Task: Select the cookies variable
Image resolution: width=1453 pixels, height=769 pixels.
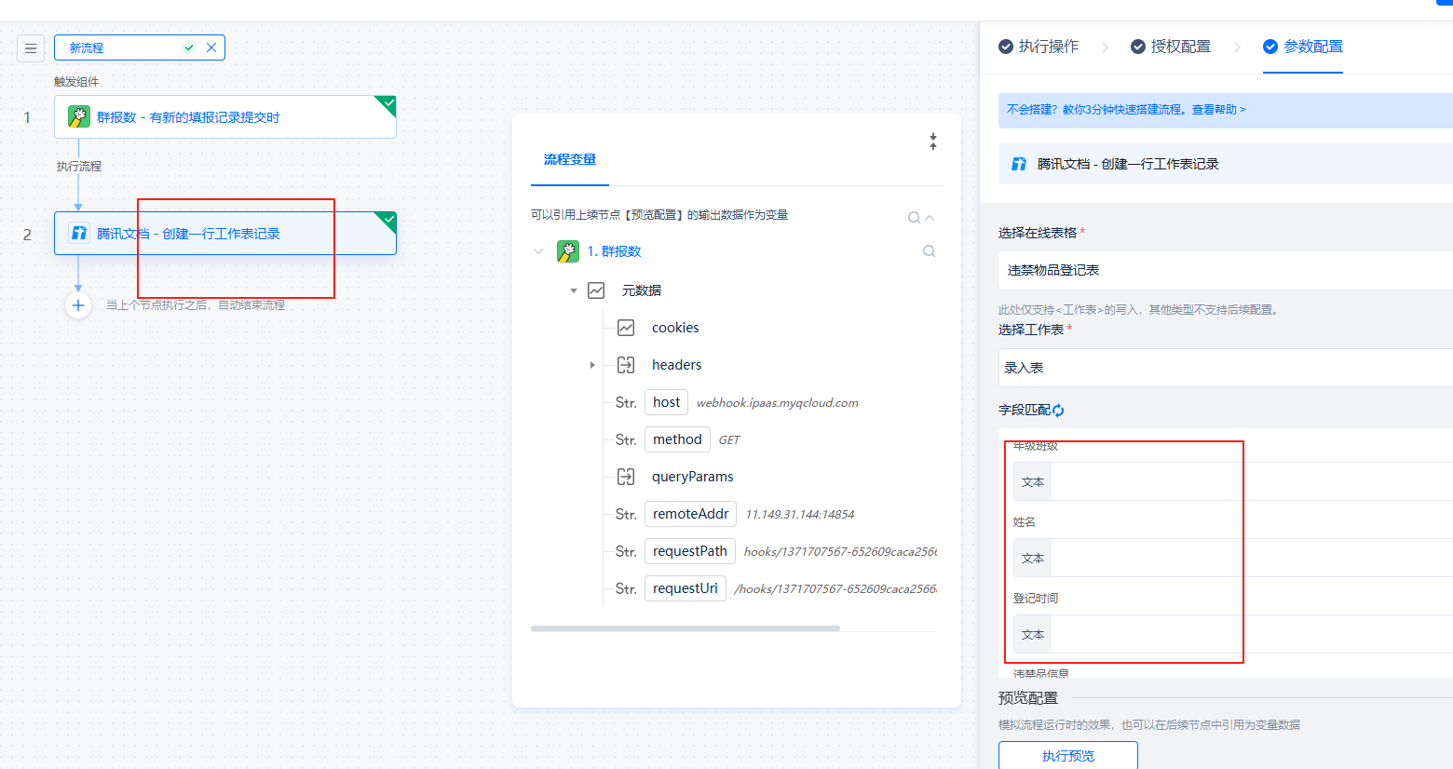Action: coord(675,328)
